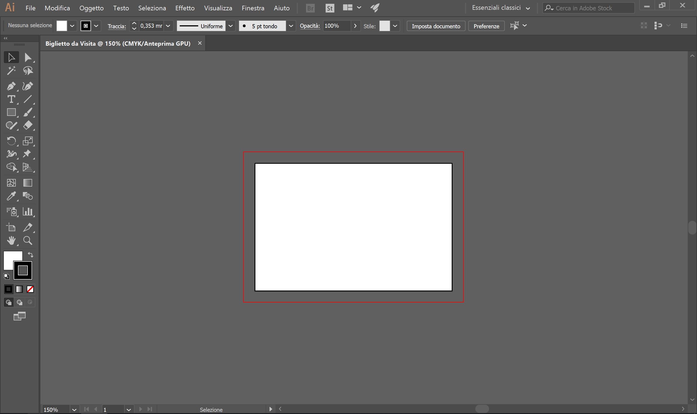The height and width of the screenshot is (414, 697).
Task: Expand the Uniforme stroke profile dropdown
Action: click(231, 26)
